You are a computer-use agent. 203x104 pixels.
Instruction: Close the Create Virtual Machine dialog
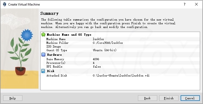pyautogui.click(x=196, y=4)
